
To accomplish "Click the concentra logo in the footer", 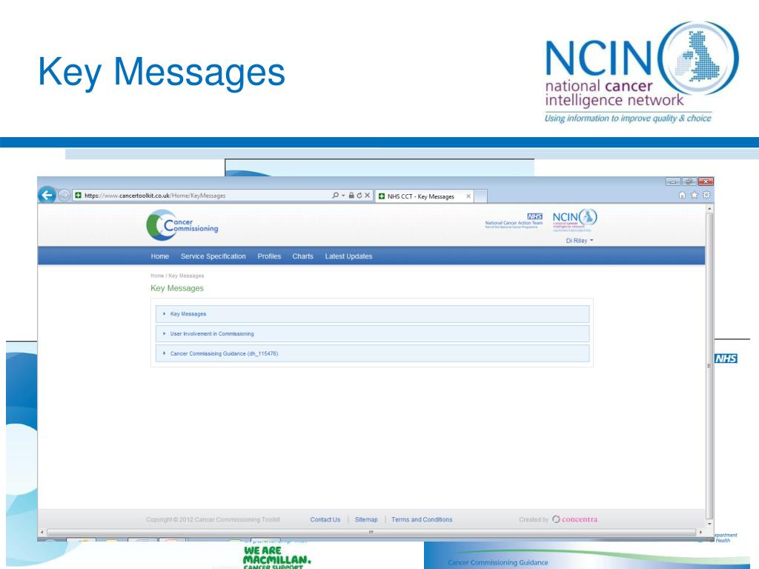I will coord(575,519).
